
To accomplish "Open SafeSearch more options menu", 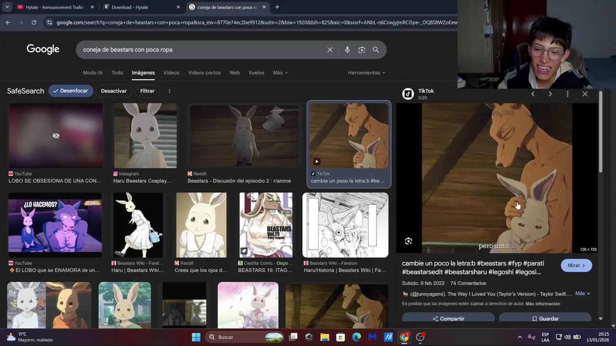I will pyautogui.click(x=169, y=91).
